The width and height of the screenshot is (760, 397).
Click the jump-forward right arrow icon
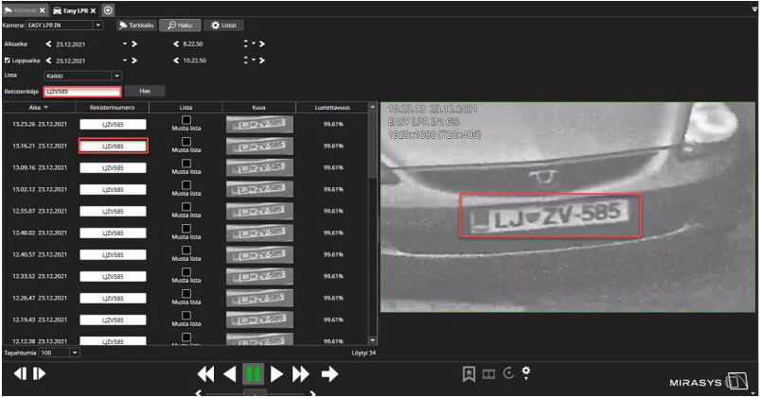click(330, 373)
